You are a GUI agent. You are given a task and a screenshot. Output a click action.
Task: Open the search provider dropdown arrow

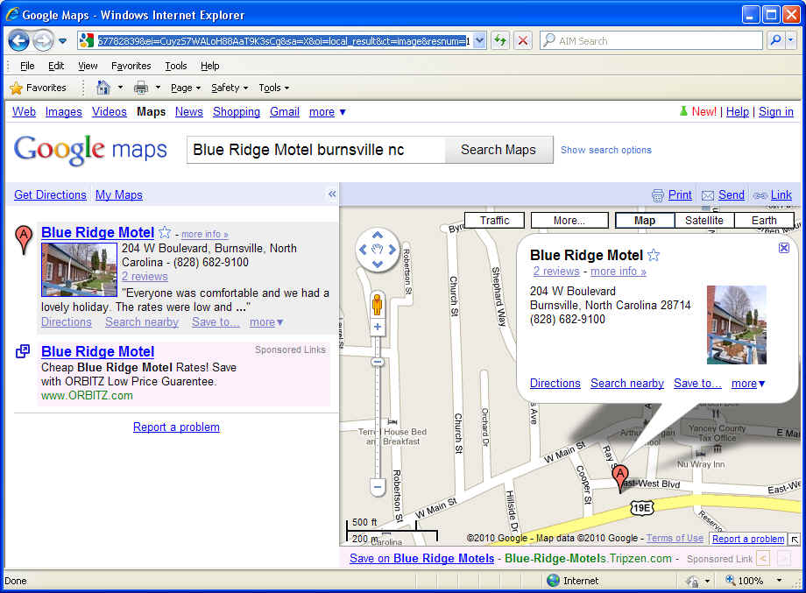click(x=791, y=40)
